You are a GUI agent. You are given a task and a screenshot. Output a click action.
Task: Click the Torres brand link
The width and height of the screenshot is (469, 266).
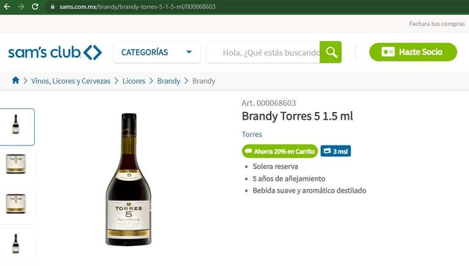[252, 134]
